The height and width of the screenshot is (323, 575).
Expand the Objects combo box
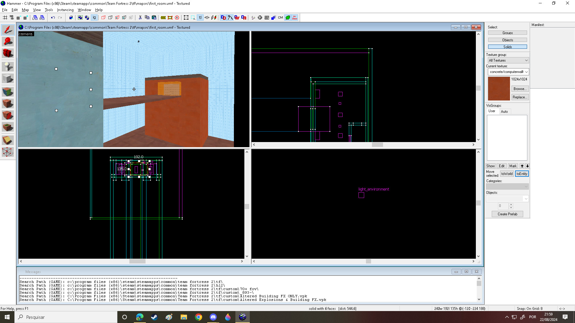point(526,199)
